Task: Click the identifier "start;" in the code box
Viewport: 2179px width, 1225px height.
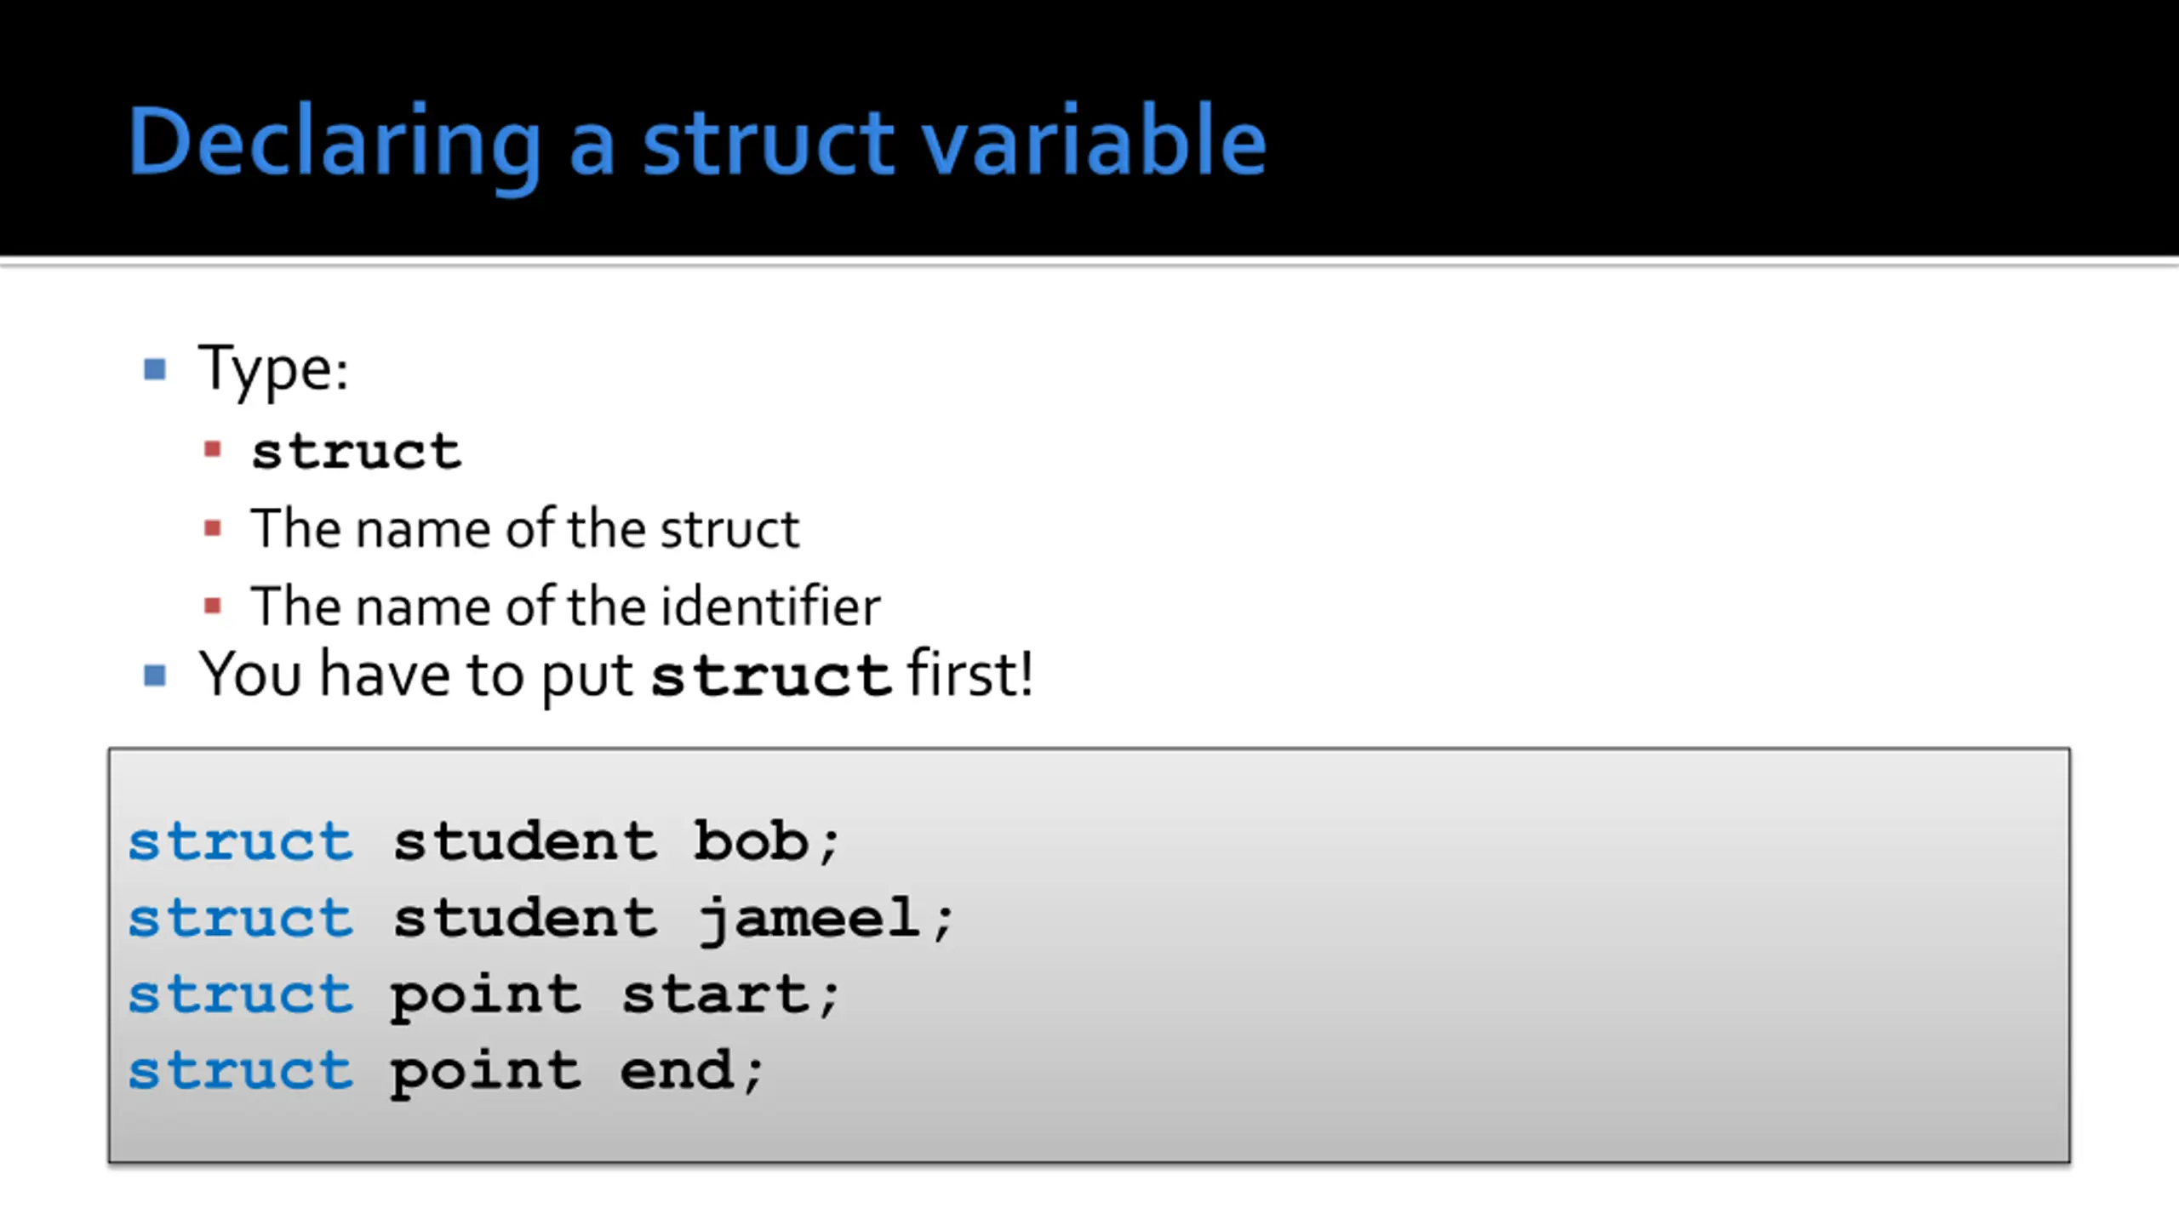Action: tap(730, 994)
